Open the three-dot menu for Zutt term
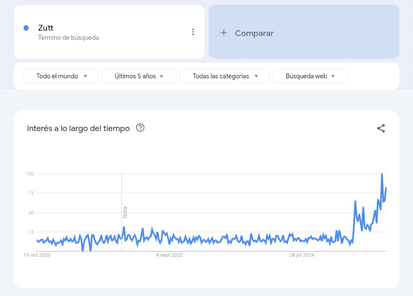413x296 pixels. pos(193,32)
